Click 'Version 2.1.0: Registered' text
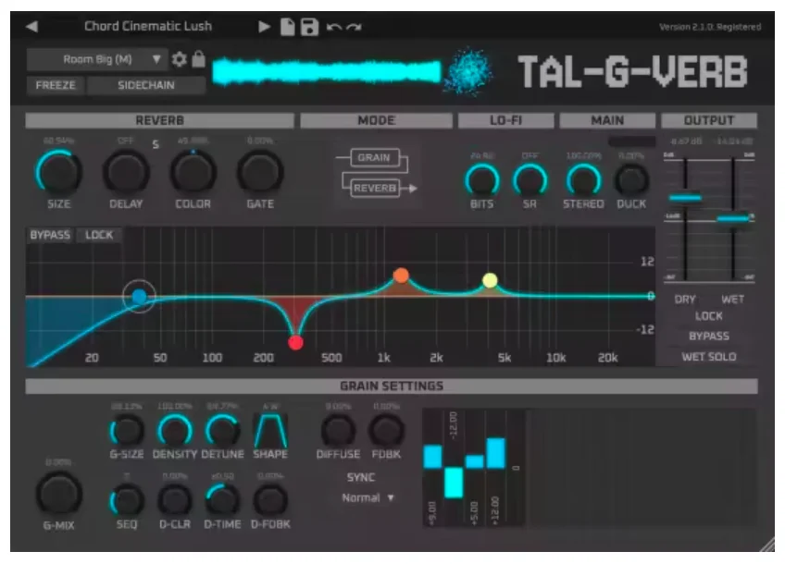The height and width of the screenshot is (564, 785). tap(710, 27)
